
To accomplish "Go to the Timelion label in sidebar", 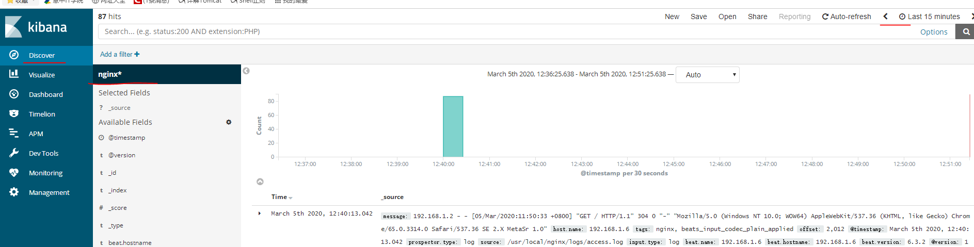I will [42, 114].
